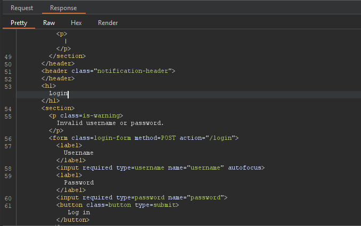Screen dimensions: 361x226
Task: Switch to the Request tab
Action: click(22, 8)
